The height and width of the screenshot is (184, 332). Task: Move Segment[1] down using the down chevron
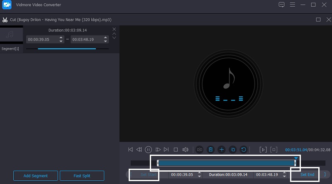coord(114,38)
